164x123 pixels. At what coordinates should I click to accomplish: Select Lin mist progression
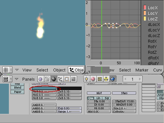coord(98,98)
